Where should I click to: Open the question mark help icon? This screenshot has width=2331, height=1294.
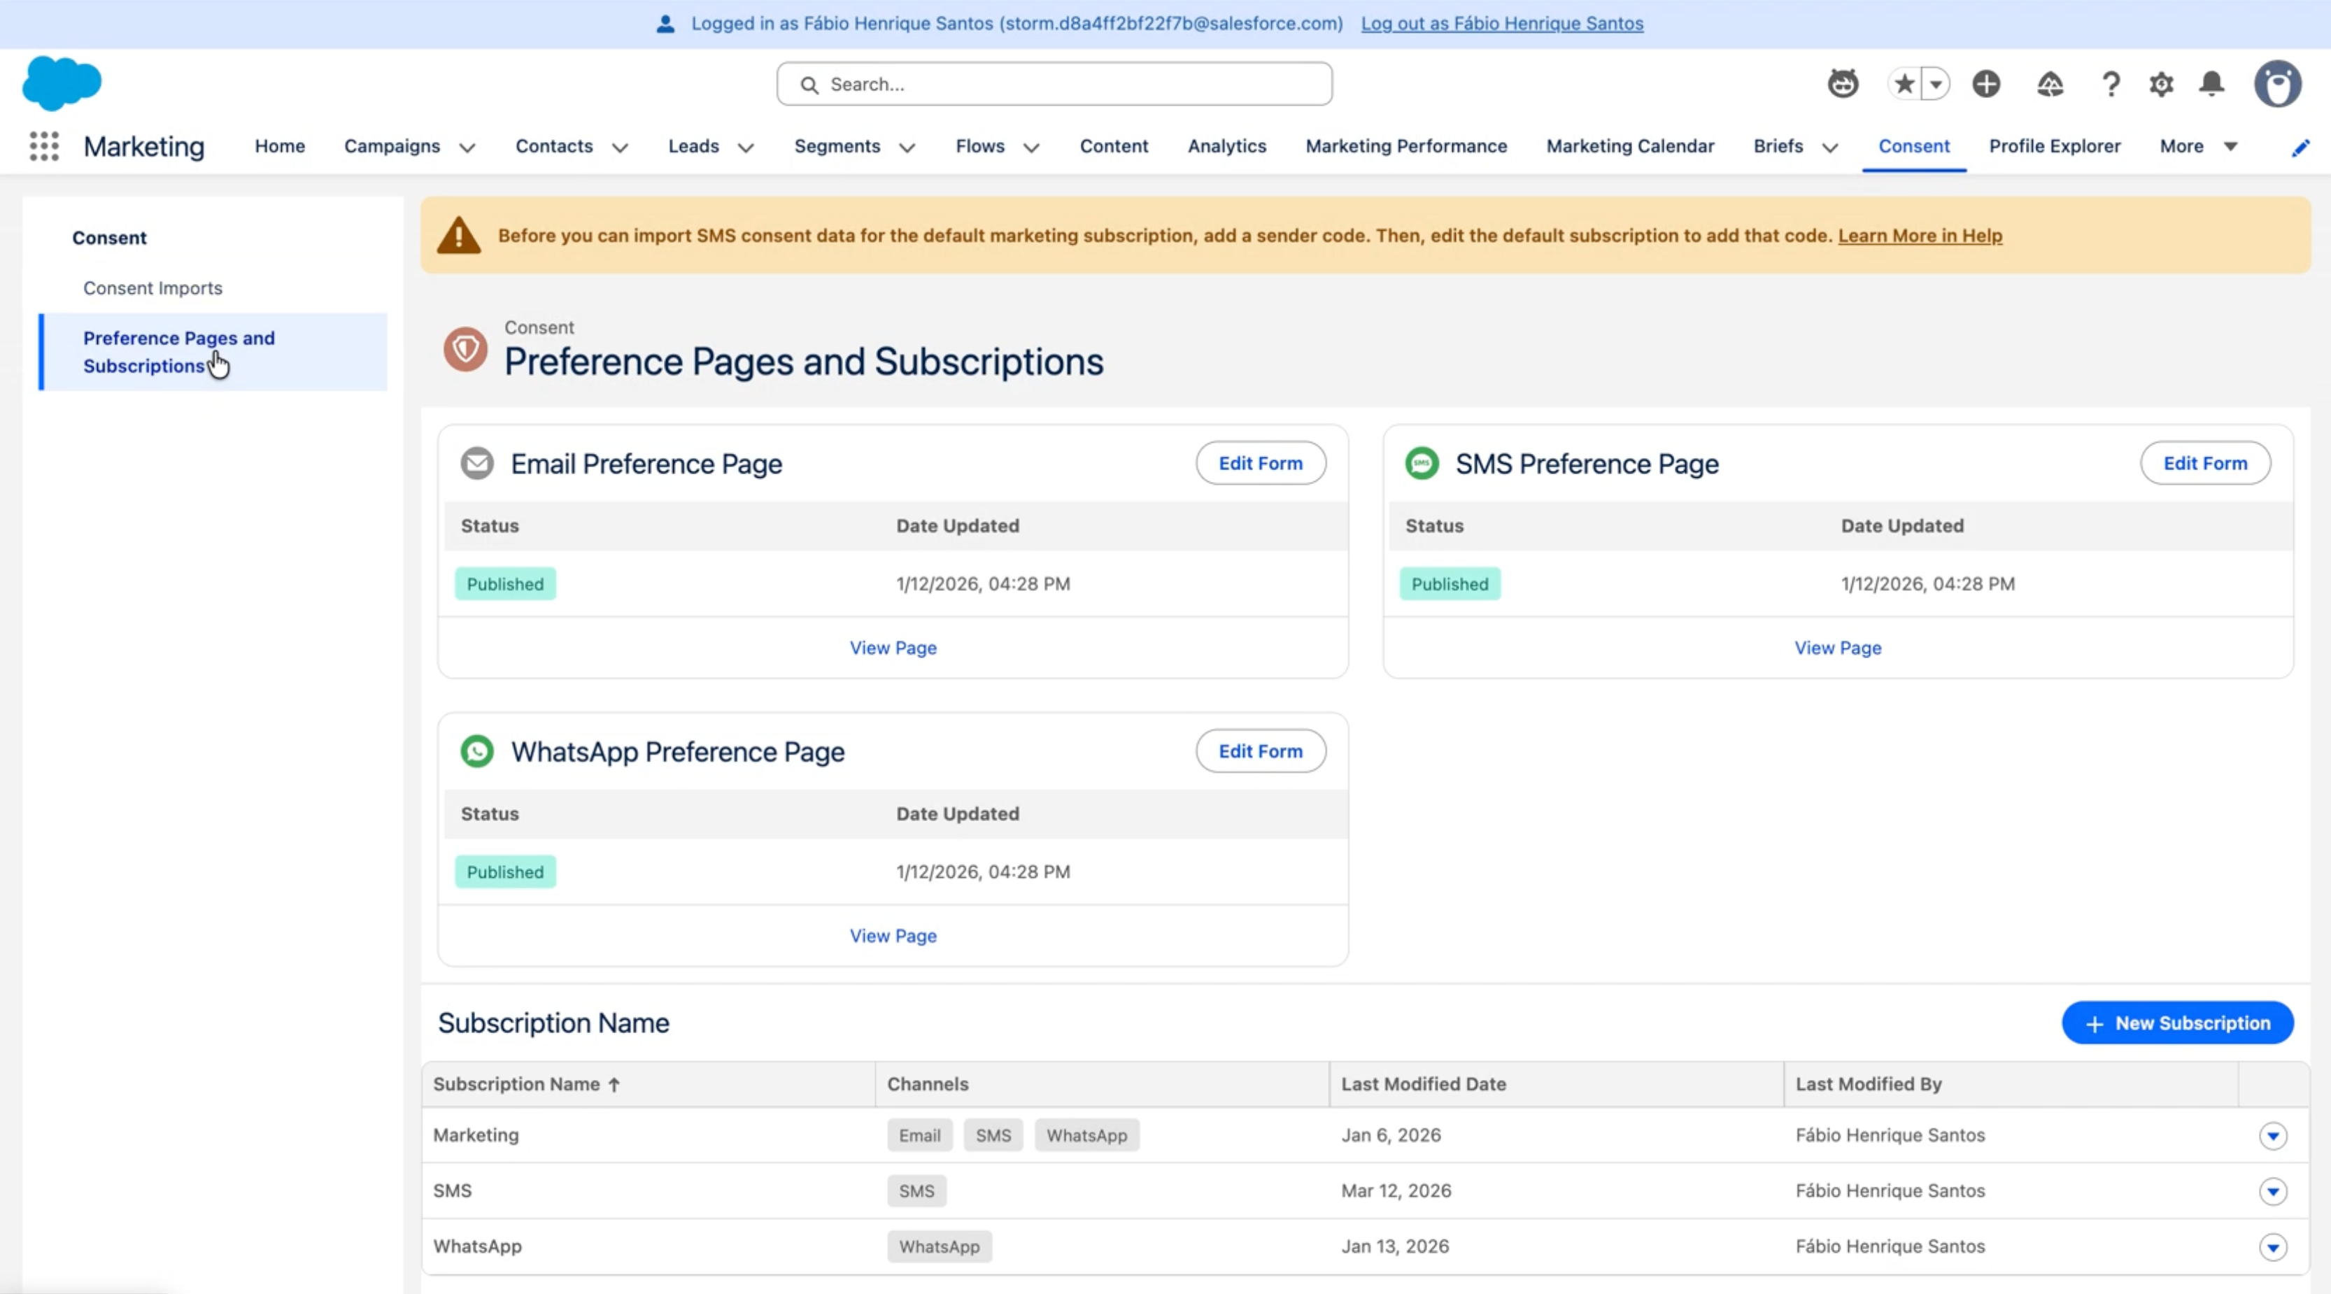pos(2110,84)
